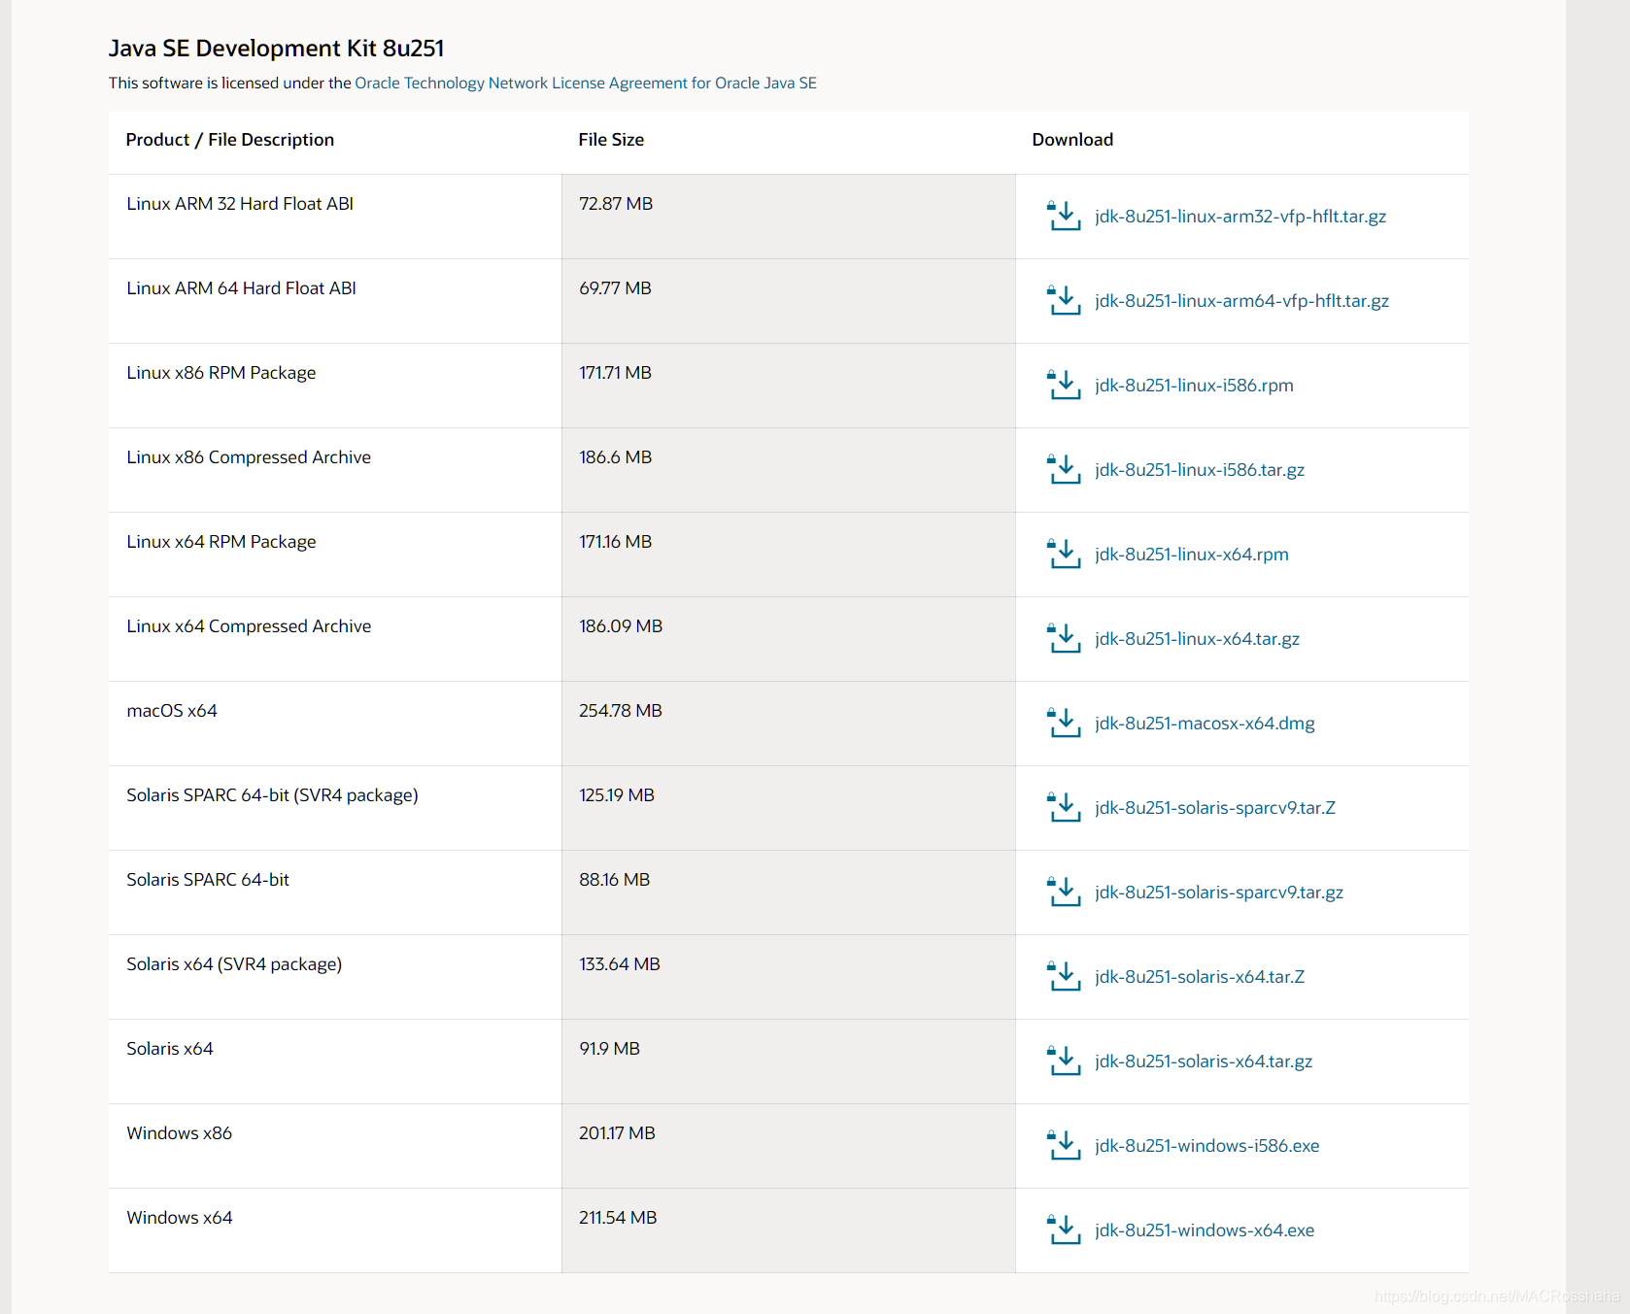
Task: Download jdk-8u251-windows-i586.exe link
Action: 1207,1146
